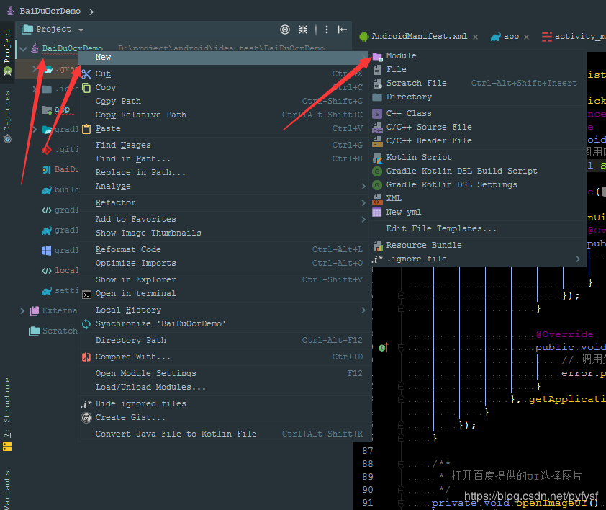Image resolution: width=606 pixels, height=510 pixels.
Task: Close the app editor tab
Action: (526, 37)
